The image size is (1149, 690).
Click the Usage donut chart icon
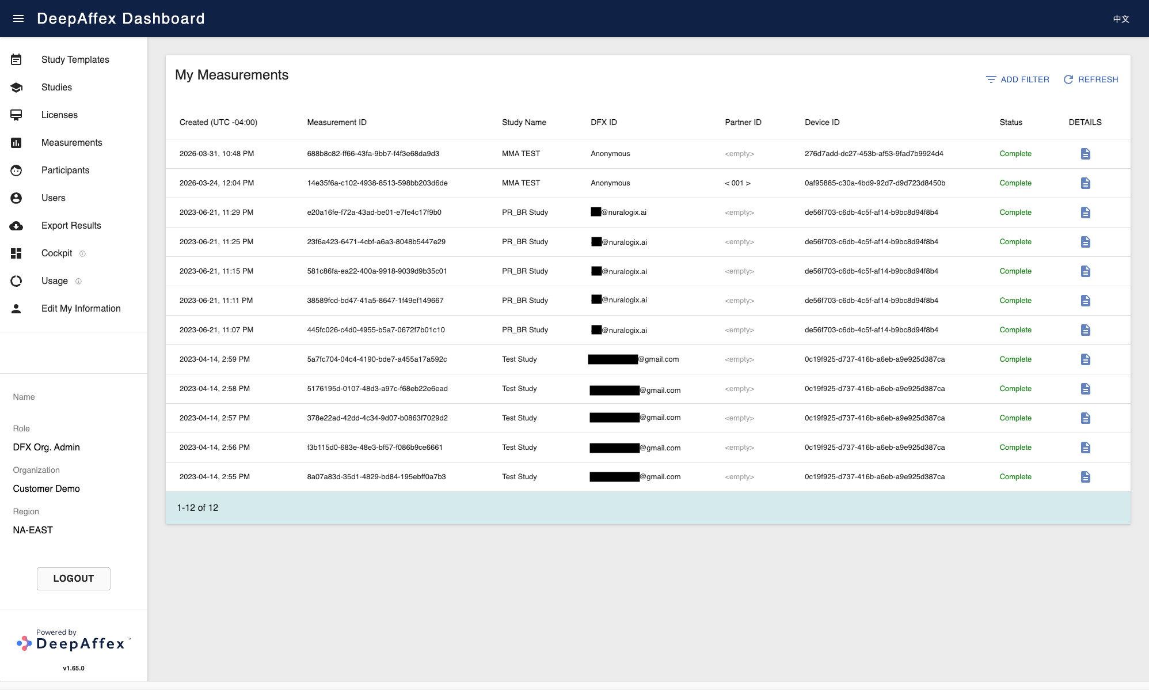point(16,280)
